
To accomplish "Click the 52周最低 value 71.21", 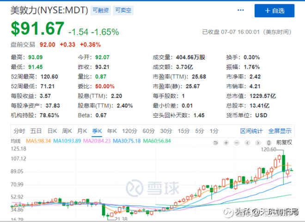I will tap(48, 86).
